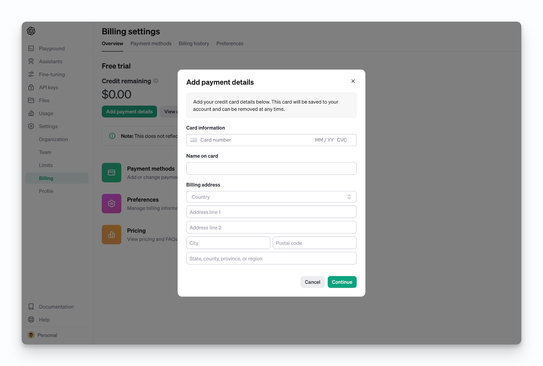Switch to the Payment methods tab

click(151, 44)
